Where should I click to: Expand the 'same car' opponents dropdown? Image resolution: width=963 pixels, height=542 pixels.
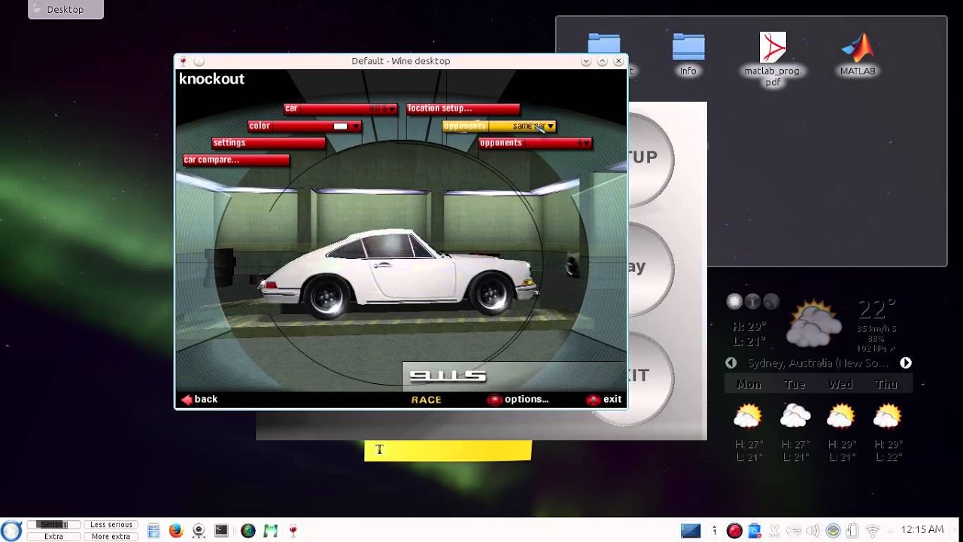coord(499,126)
